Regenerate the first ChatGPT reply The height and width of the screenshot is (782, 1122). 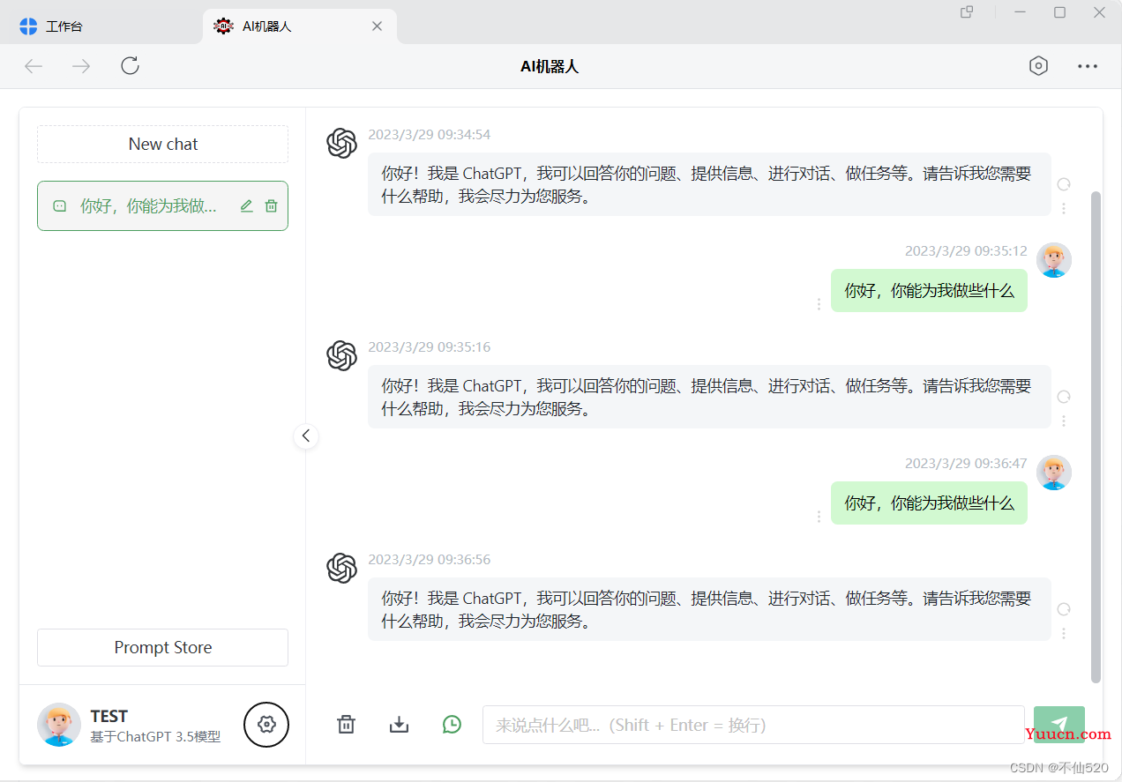pyautogui.click(x=1064, y=184)
